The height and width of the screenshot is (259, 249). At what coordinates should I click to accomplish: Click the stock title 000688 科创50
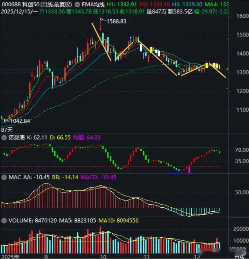click(x=20, y=4)
